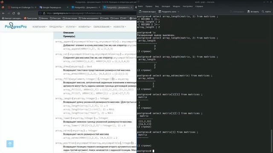The width and height of the screenshot is (273, 153).
Task: Expand the КЛИЕНТЫ navigation menu
Action: [x=84, y=27]
